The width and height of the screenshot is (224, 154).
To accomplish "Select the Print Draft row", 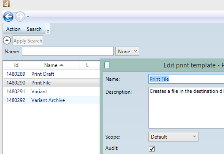I will coord(51,74).
